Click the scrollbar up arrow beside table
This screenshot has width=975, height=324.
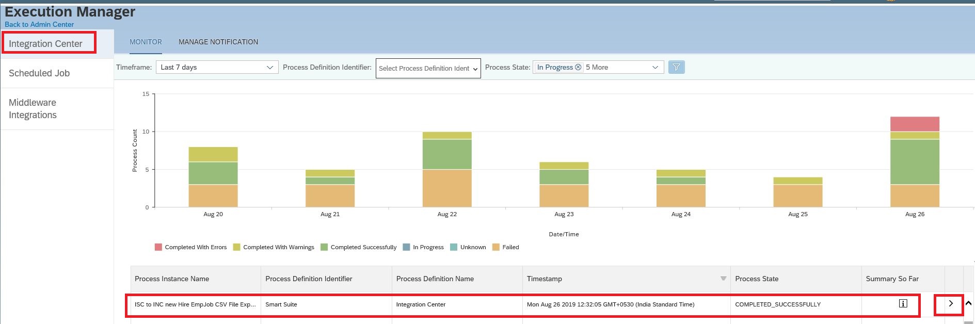[x=968, y=304]
